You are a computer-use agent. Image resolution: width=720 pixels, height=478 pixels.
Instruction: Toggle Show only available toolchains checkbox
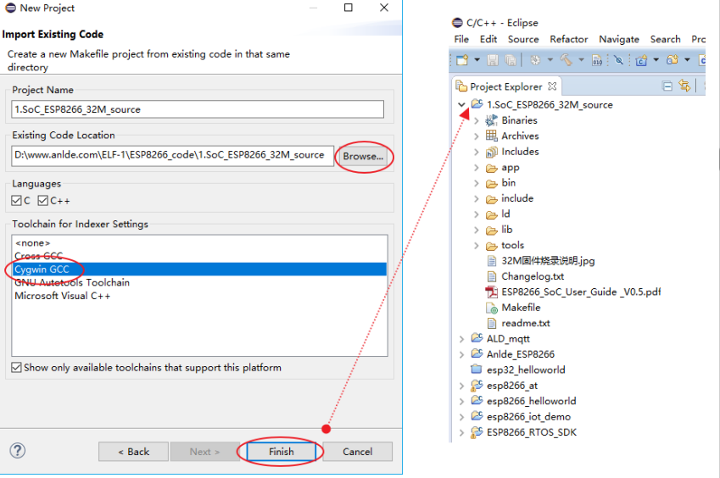pos(17,368)
